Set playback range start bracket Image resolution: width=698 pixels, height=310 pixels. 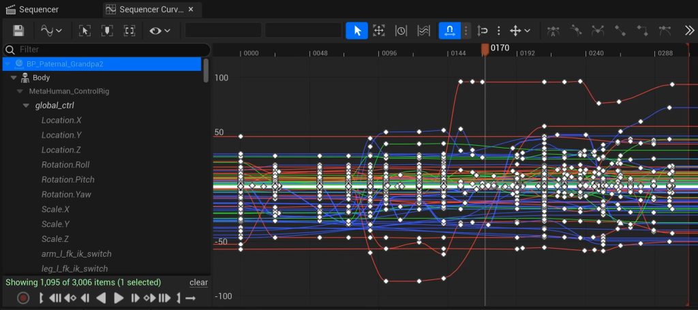(x=41, y=298)
